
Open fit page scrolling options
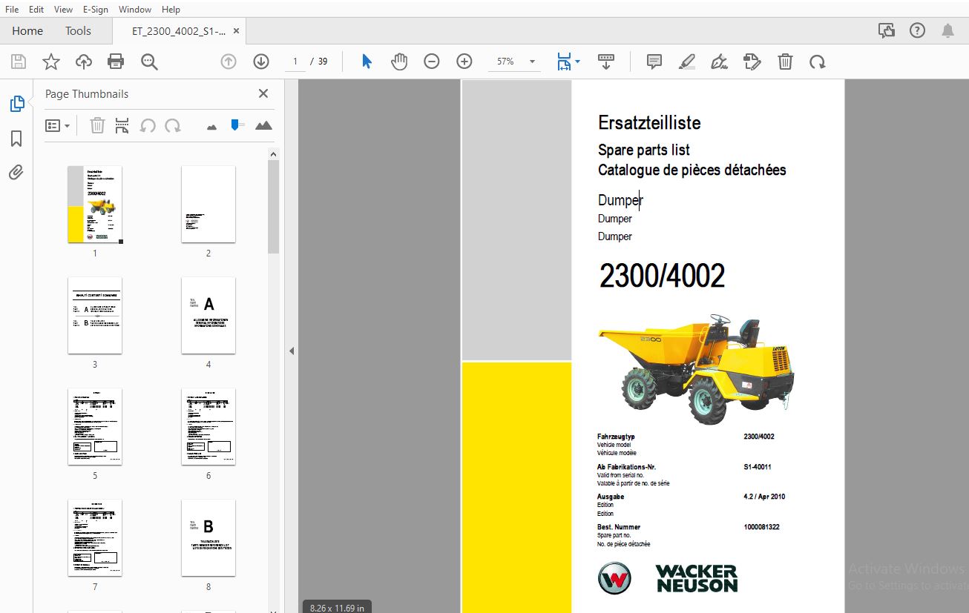click(x=568, y=62)
